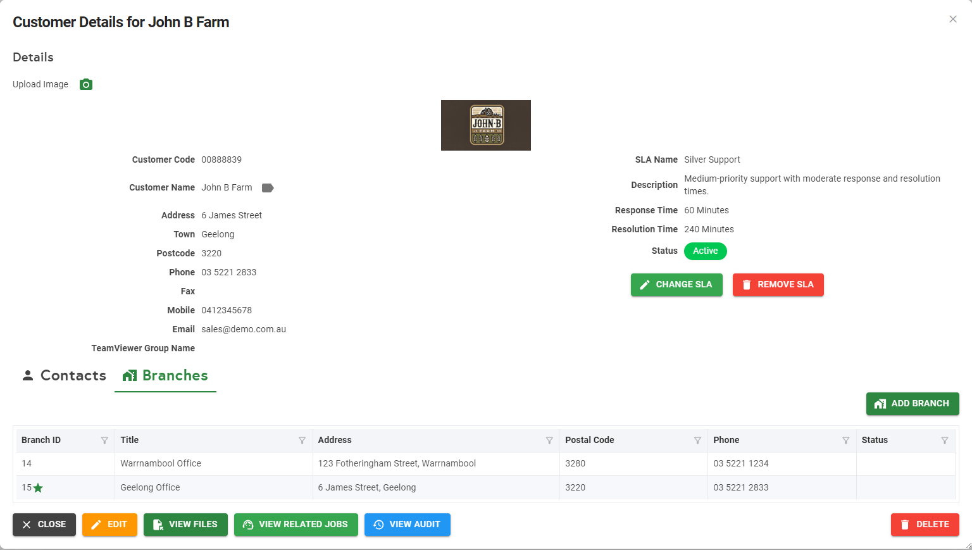The height and width of the screenshot is (550, 972).
Task: Click the View Audit button
Action: tap(407, 525)
